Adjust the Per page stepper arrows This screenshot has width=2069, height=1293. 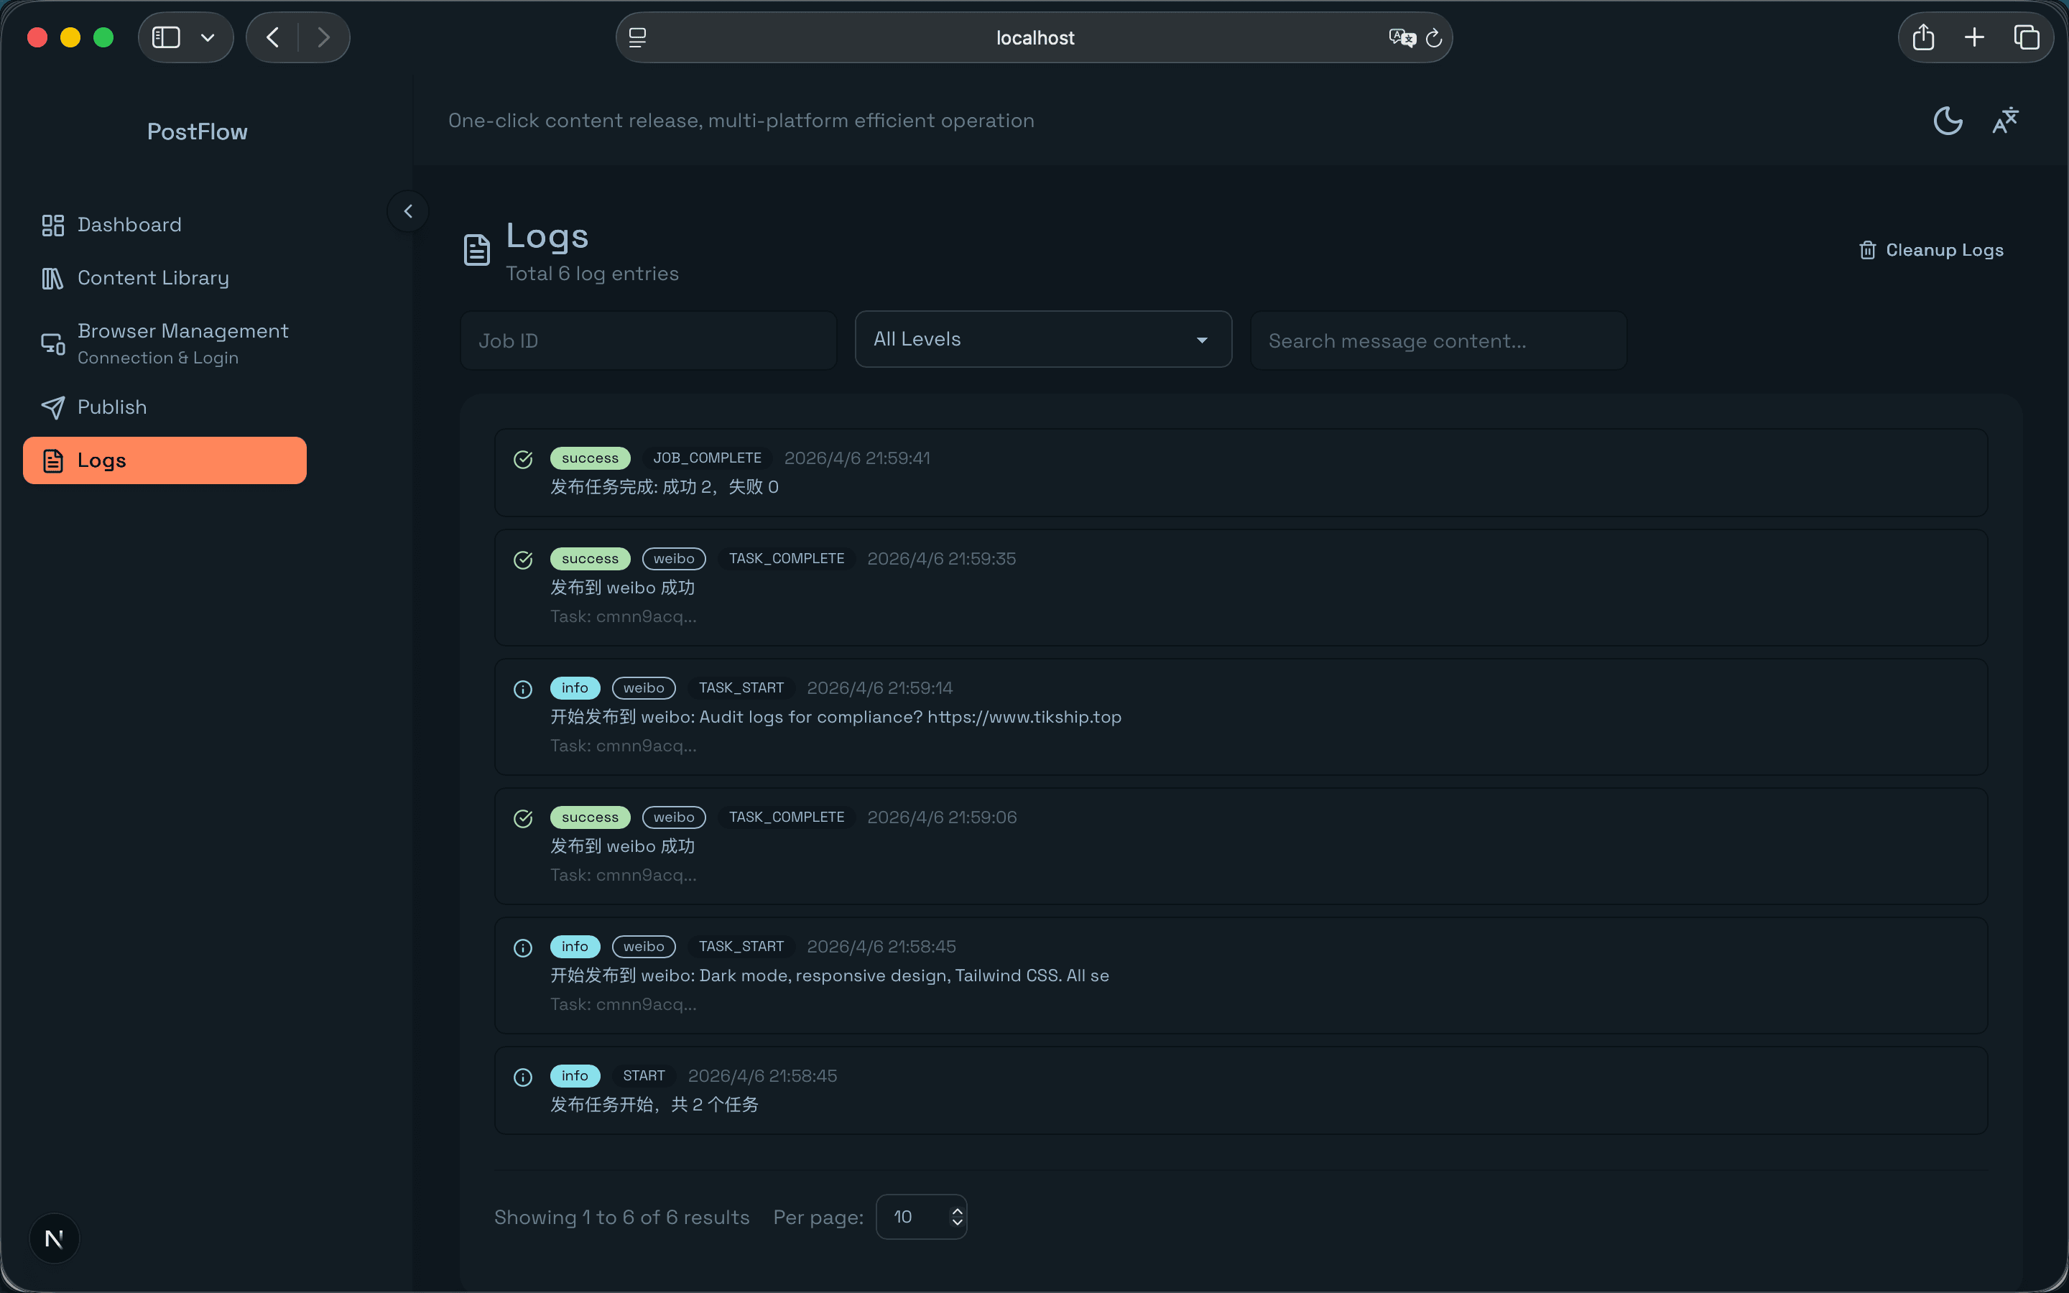coord(958,1217)
